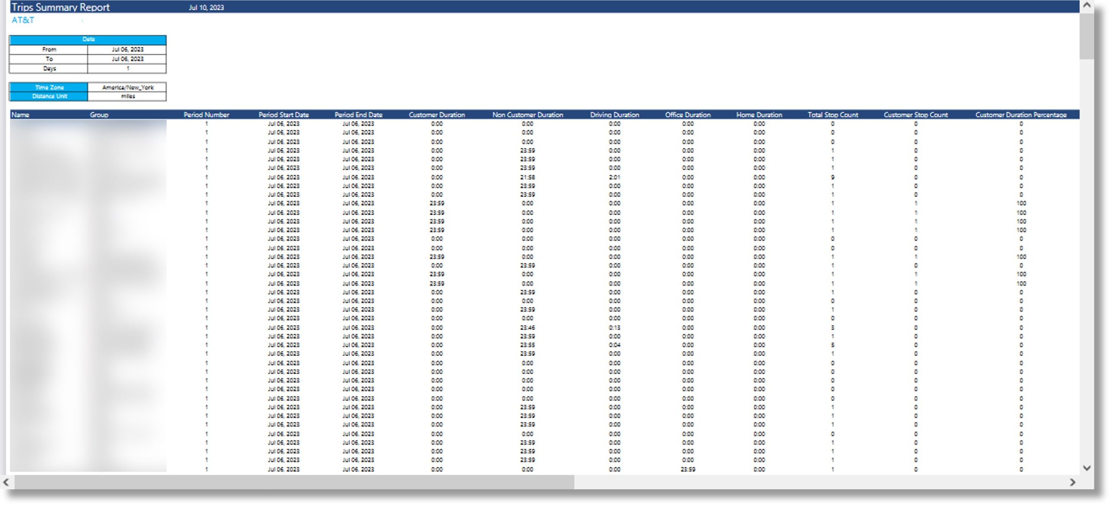1110x505 pixels.
Task: Click the horizontal scrollbar right arrow
Action: pos(1072,482)
